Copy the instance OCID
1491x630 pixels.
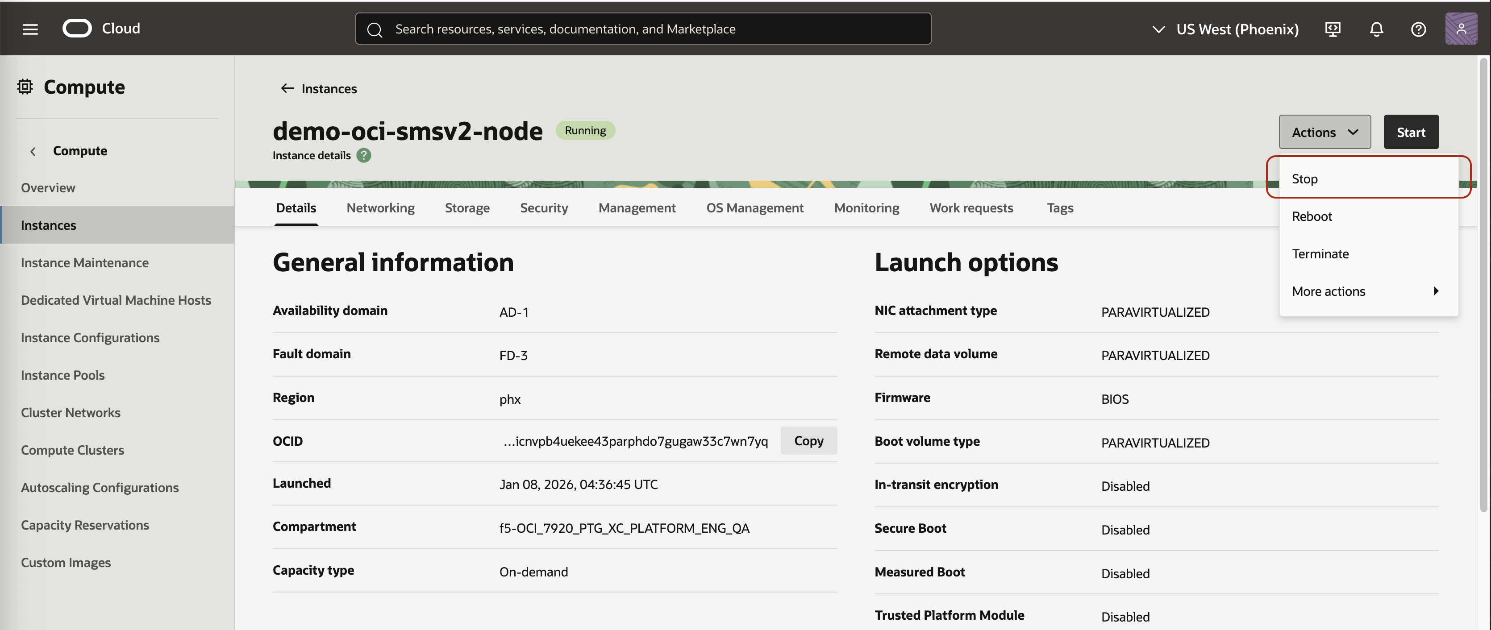[808, 440]
